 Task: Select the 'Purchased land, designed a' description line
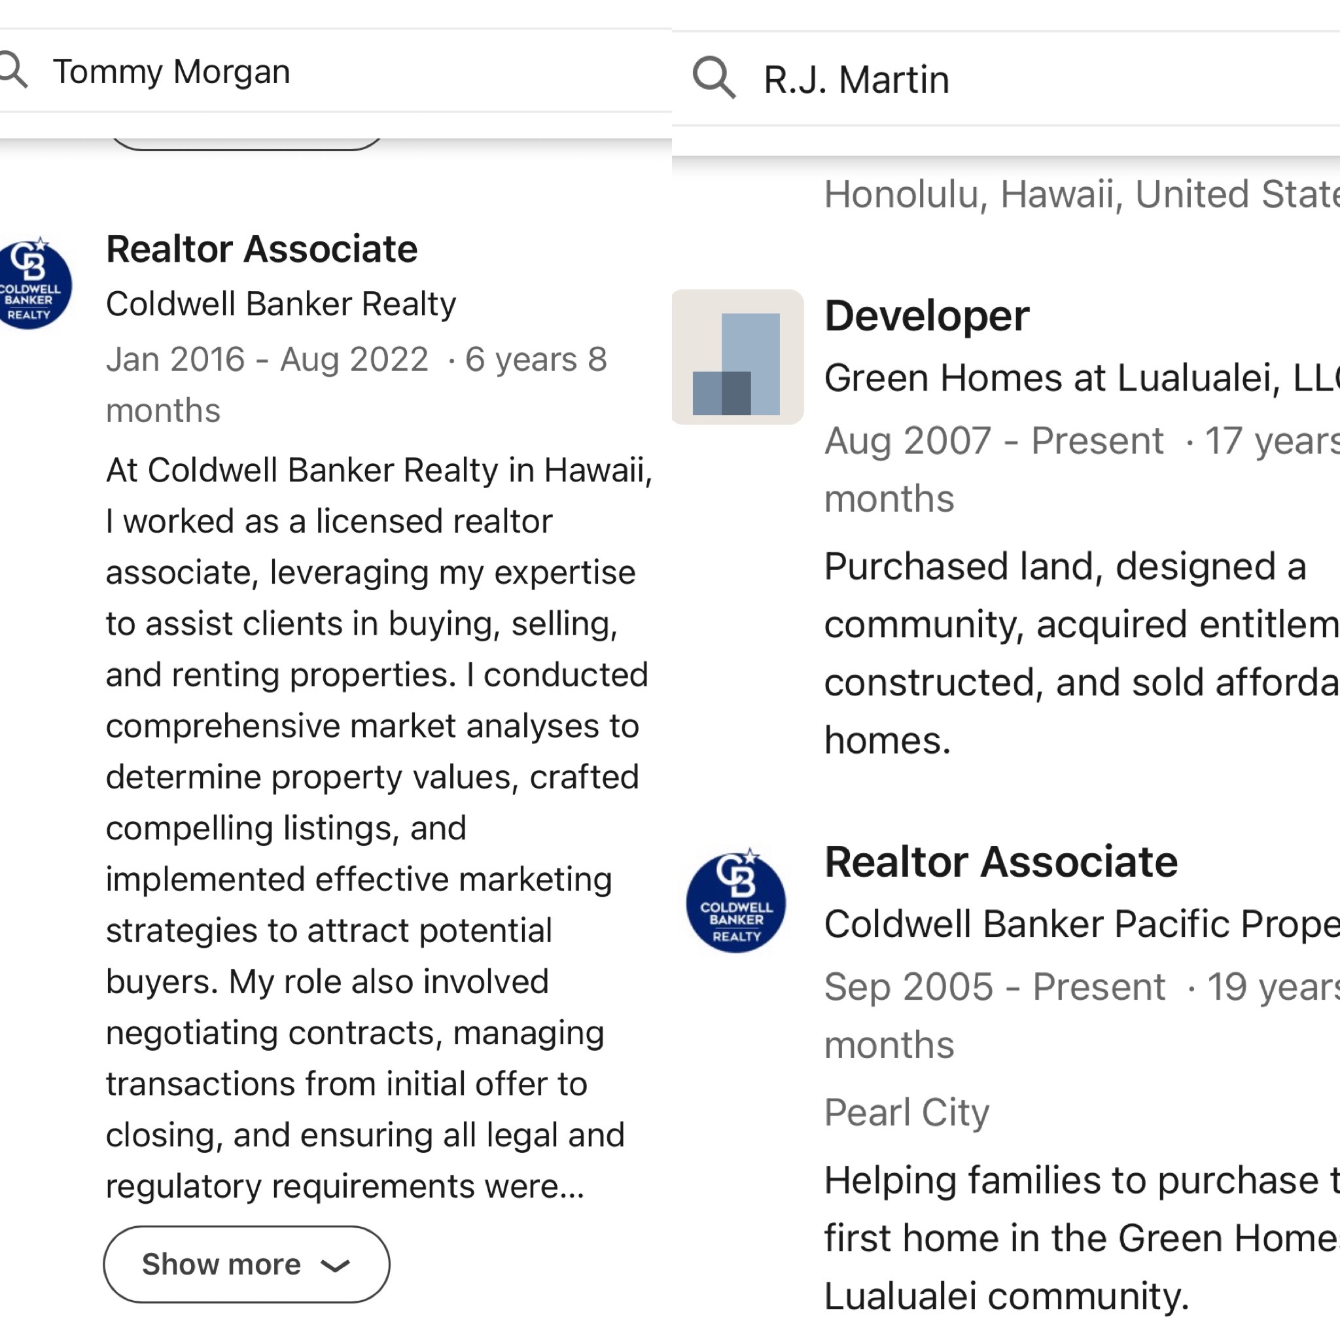1065,567
